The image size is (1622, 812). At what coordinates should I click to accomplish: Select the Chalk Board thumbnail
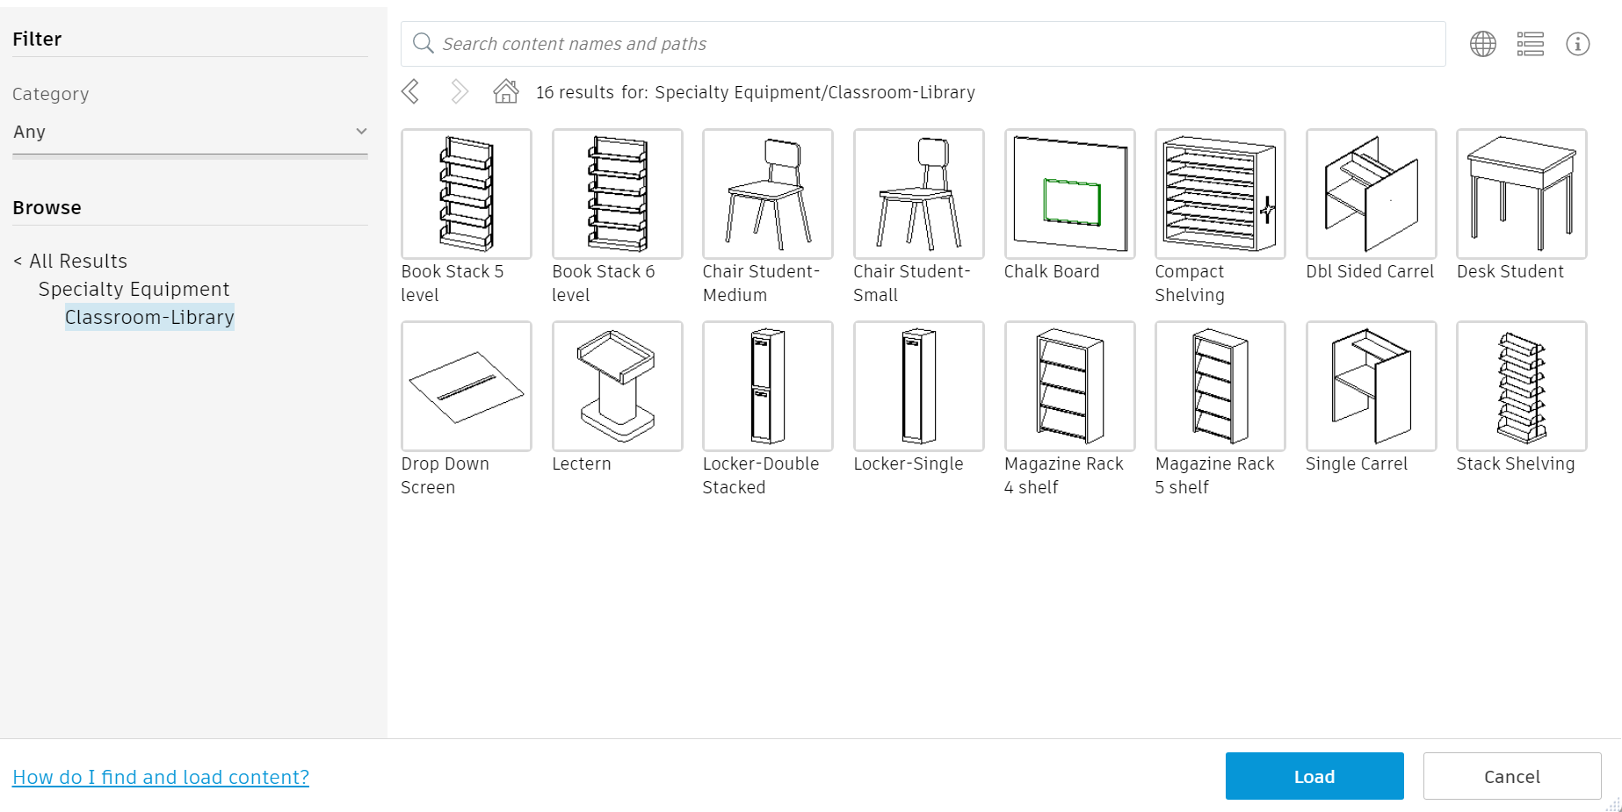coord(1069,194)
